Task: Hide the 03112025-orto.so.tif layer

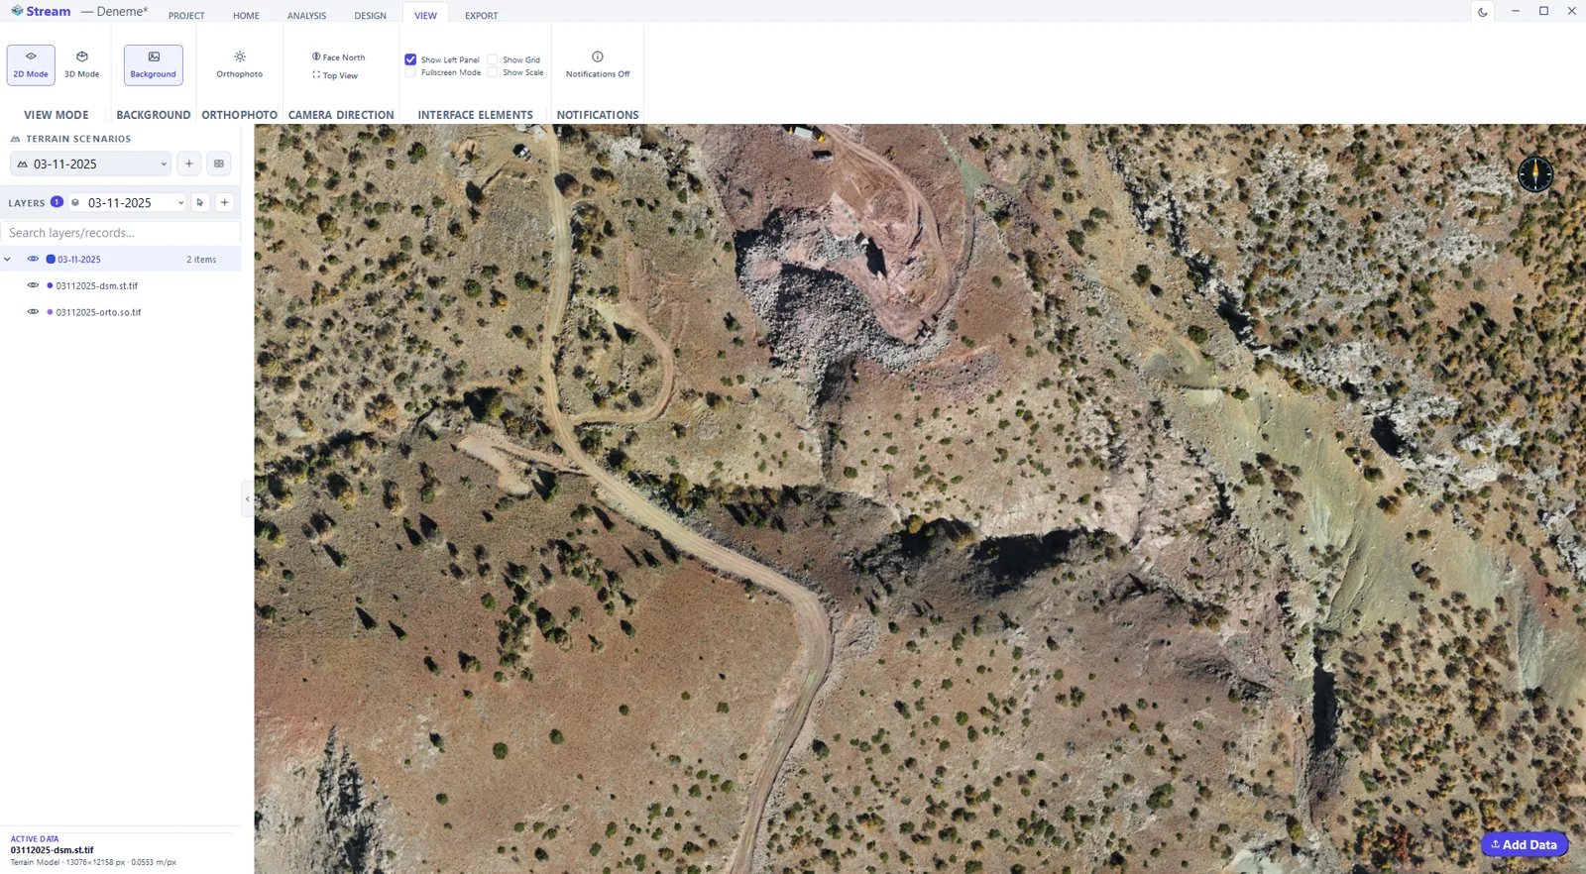Action: 33,311
